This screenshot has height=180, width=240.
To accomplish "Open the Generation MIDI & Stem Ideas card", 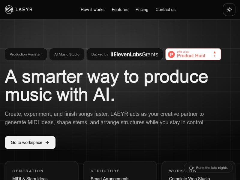I will pos(41,170).
